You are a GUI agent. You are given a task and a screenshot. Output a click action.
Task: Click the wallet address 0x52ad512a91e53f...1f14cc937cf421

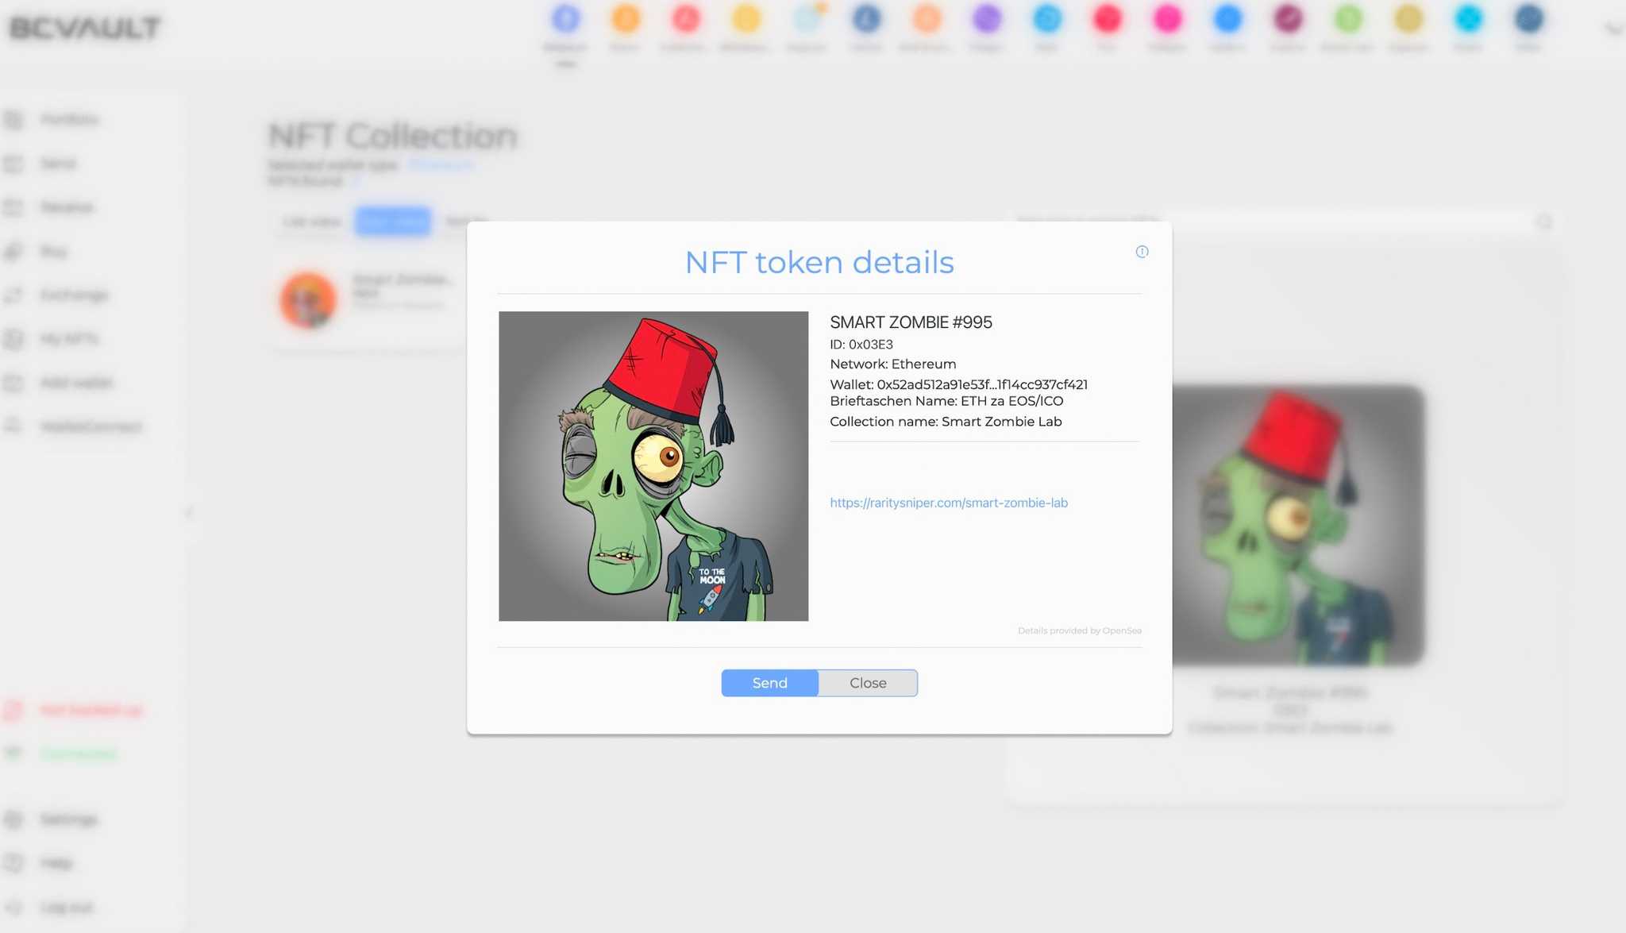[982, 384]
